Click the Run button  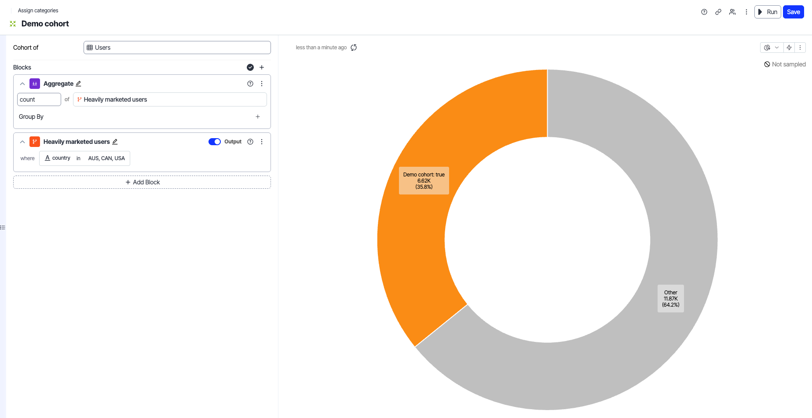768,12
